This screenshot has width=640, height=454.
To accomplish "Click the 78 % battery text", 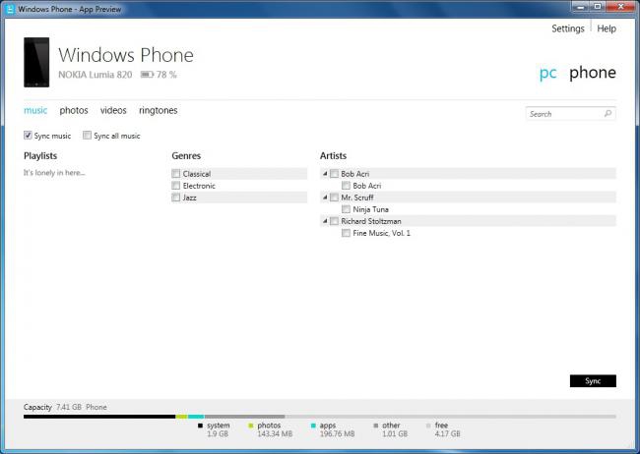I will coord(166,75).
